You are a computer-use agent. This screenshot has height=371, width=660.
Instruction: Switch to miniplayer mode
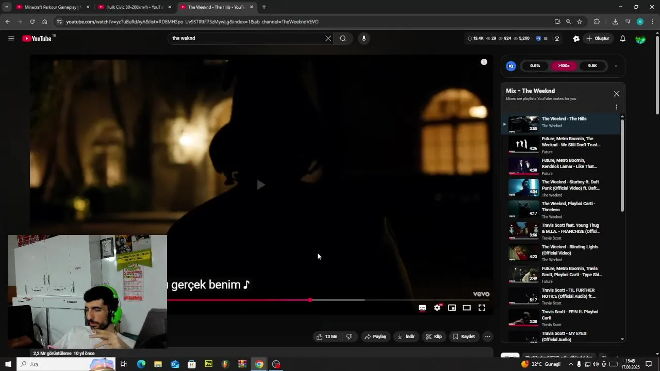pyautogui.click(x=452, y=308)
